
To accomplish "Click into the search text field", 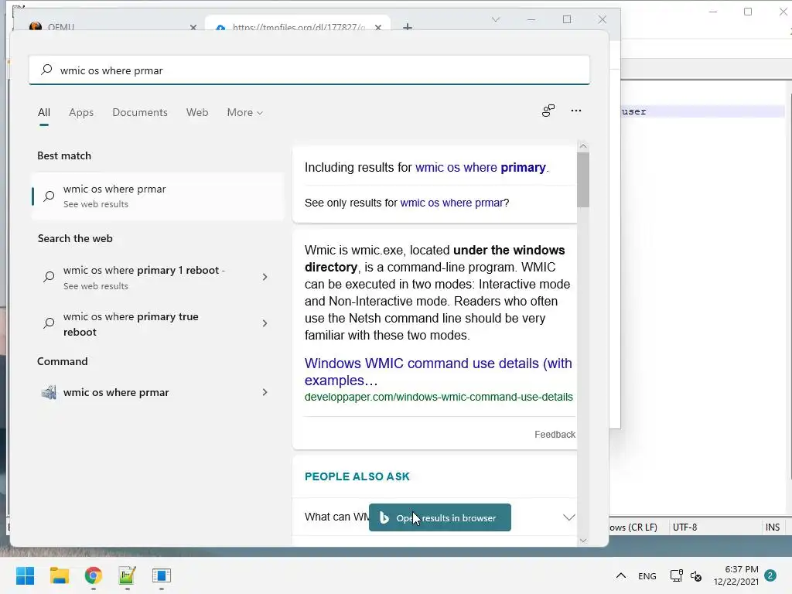I will click(309, 70).
